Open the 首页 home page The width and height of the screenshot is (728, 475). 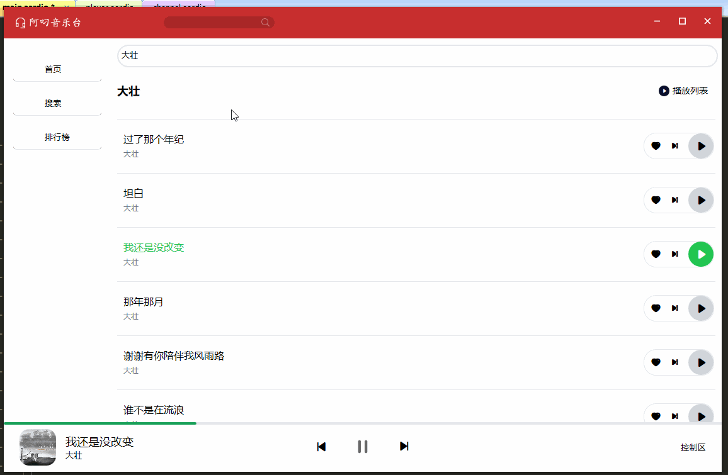point(54,69)
